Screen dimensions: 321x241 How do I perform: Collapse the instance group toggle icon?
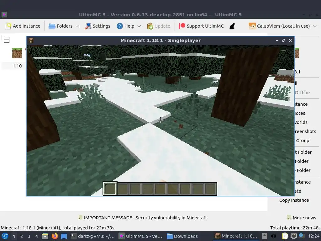7,40
